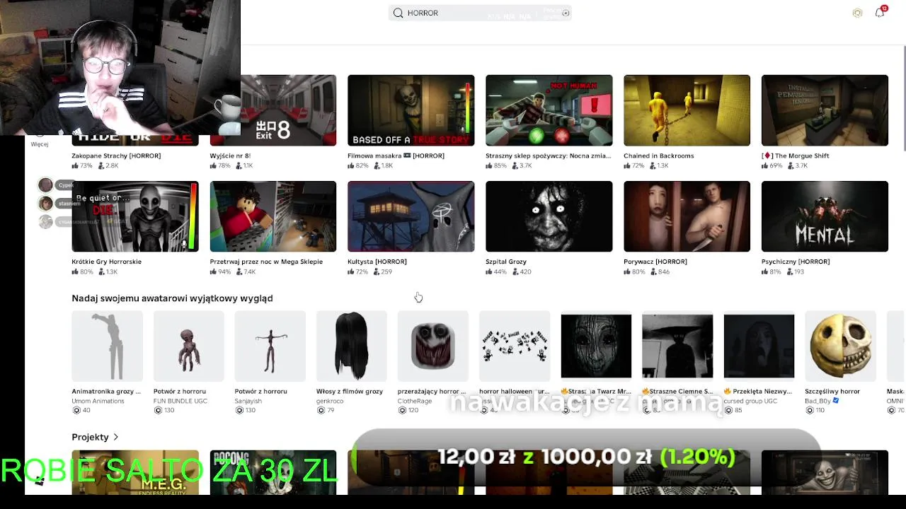Open first friend avatar in sidebar
906x509 pixels.
coord(45,185)
